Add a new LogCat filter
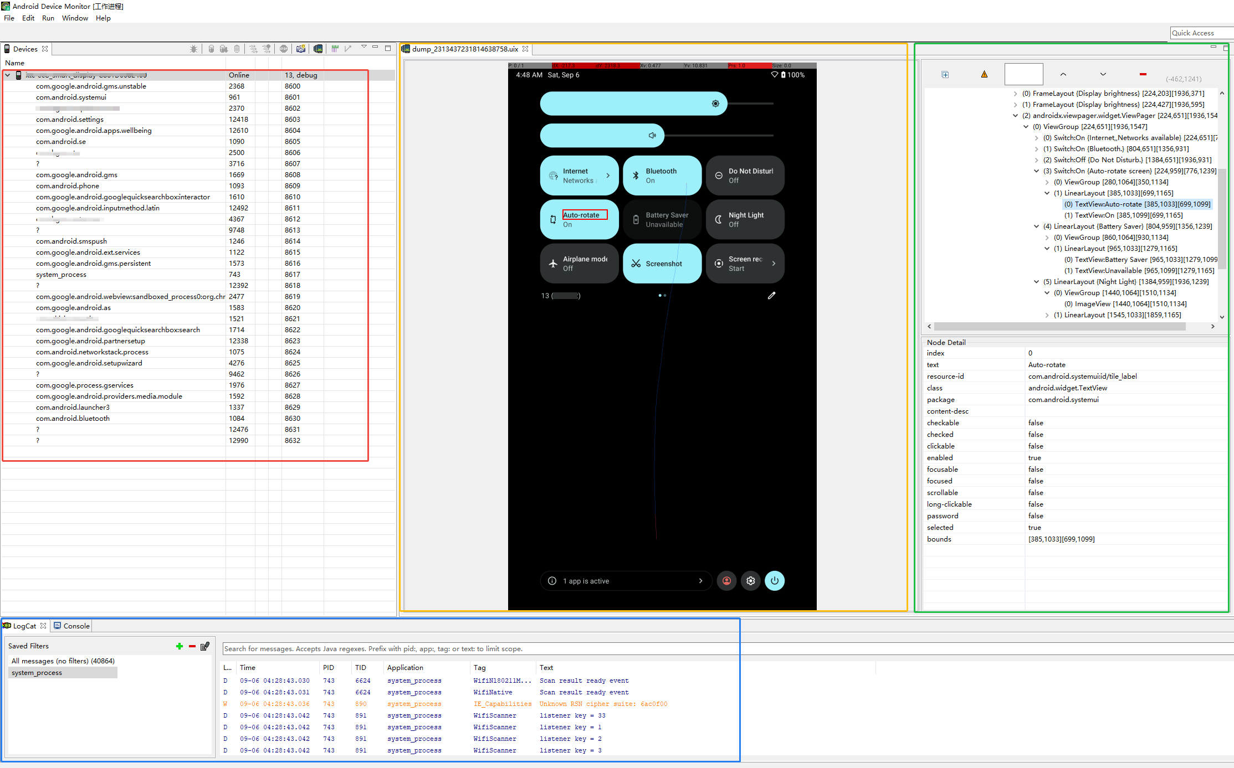Screen dimensions: 1234x768 coord(179,646)
